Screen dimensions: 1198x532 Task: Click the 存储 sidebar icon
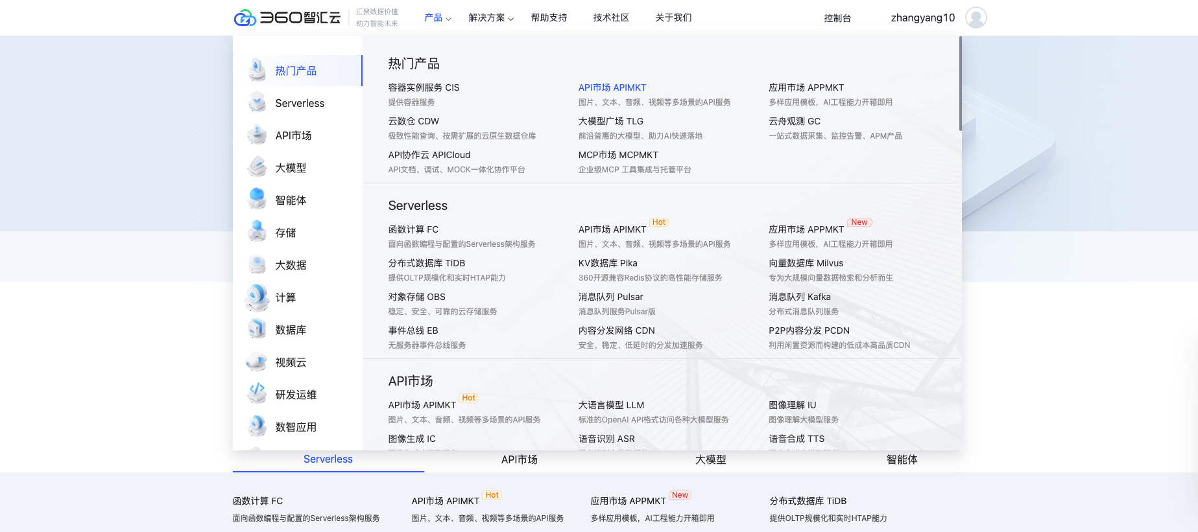click(x=258, y=232)
